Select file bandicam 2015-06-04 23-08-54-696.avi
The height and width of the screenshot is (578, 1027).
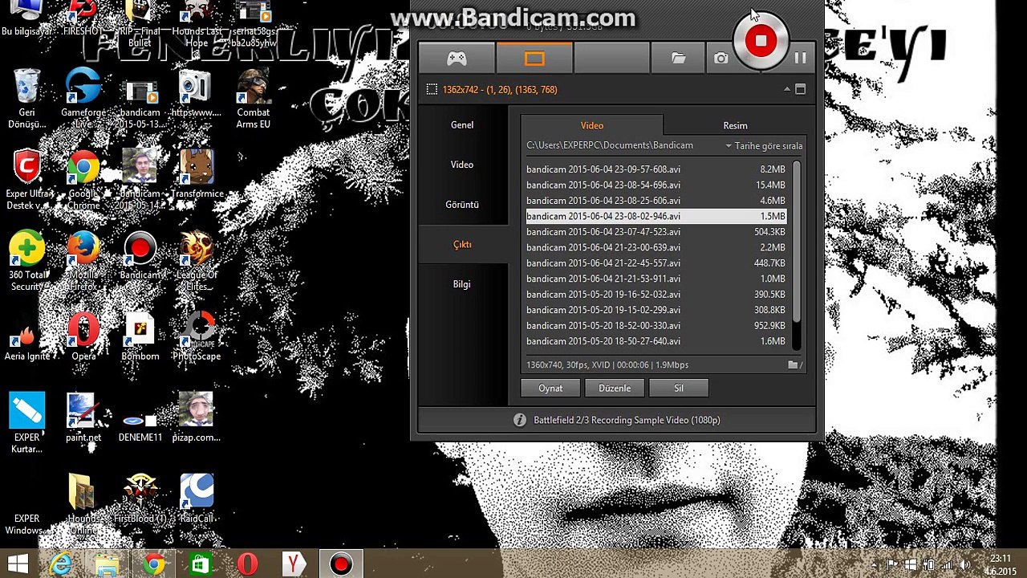point(656,185)
